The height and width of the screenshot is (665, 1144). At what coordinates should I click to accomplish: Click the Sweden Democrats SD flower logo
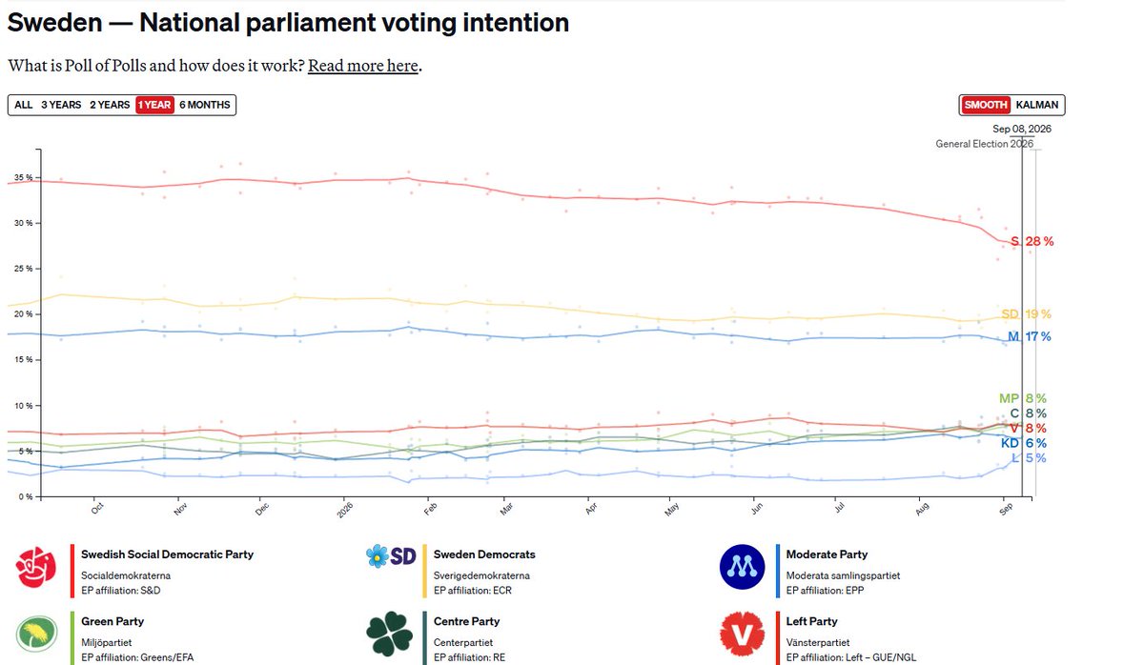[x=391, y=556]
